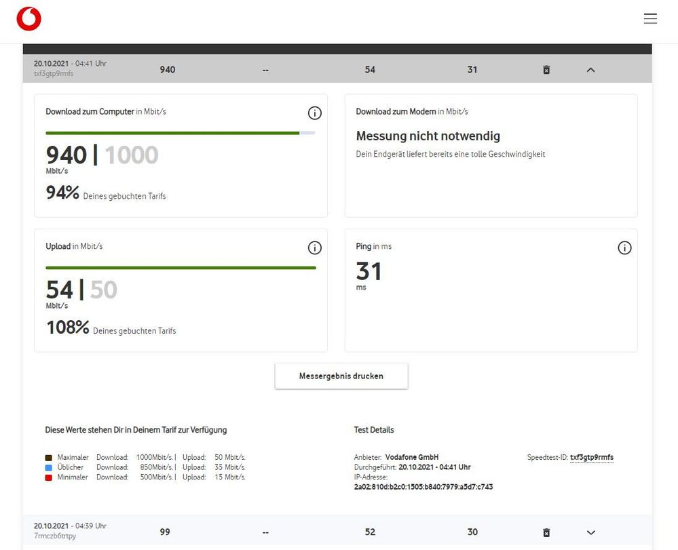Click the Vodafone logo

(29, 19)
